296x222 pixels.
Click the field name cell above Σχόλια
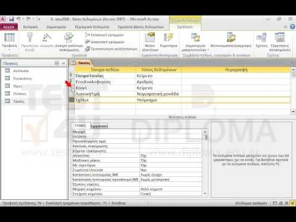(105, 94)
